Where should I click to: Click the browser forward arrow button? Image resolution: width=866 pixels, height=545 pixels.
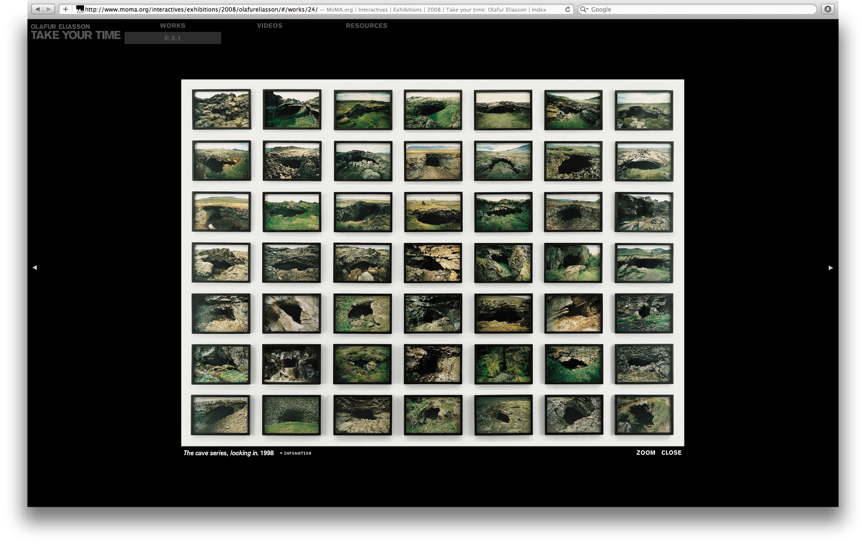(48, 9)
